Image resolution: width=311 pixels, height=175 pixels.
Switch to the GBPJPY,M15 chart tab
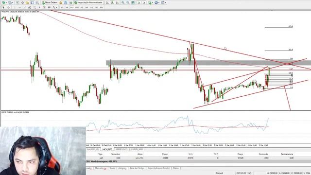tap(121, 149)
